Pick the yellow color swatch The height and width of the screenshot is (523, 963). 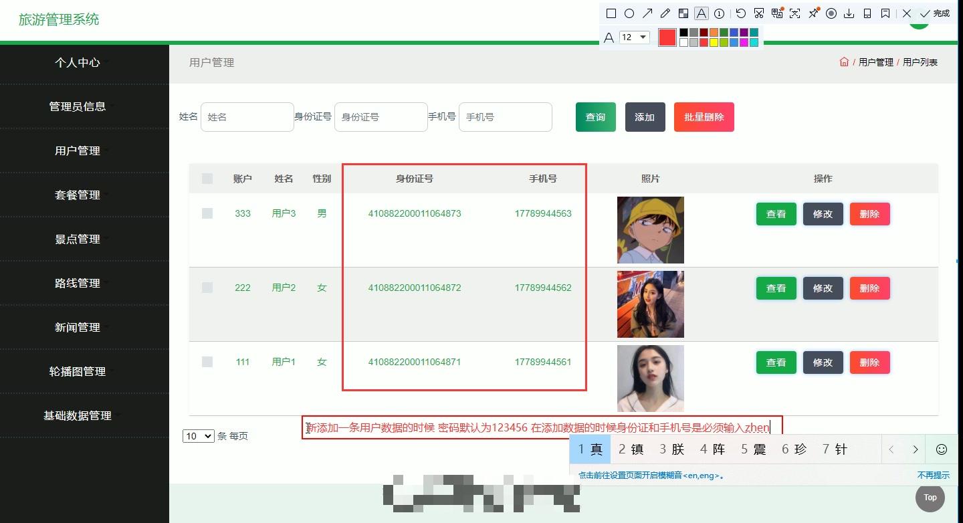[714, 41]
